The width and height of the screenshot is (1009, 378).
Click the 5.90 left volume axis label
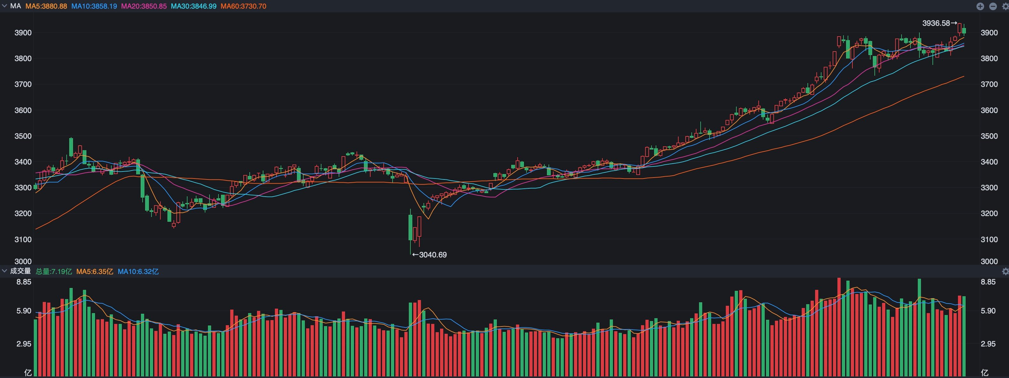(x=24, y=311)
